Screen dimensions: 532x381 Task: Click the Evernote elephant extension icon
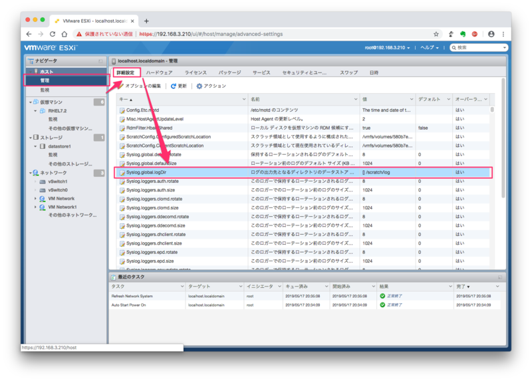point(463,34)
